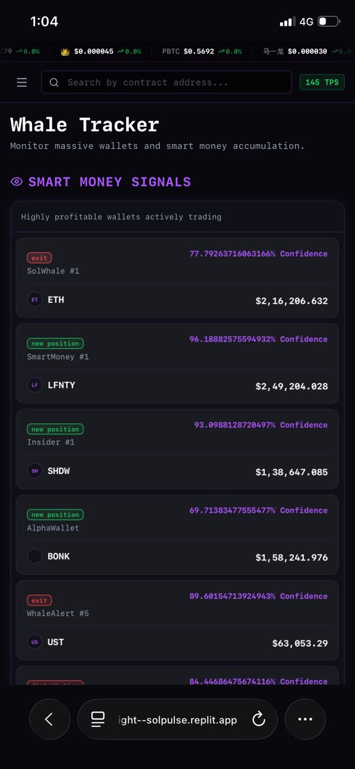Reload the page with the refresh icon
The height and width of the screenshot is (769, 355).
point(259,720)
